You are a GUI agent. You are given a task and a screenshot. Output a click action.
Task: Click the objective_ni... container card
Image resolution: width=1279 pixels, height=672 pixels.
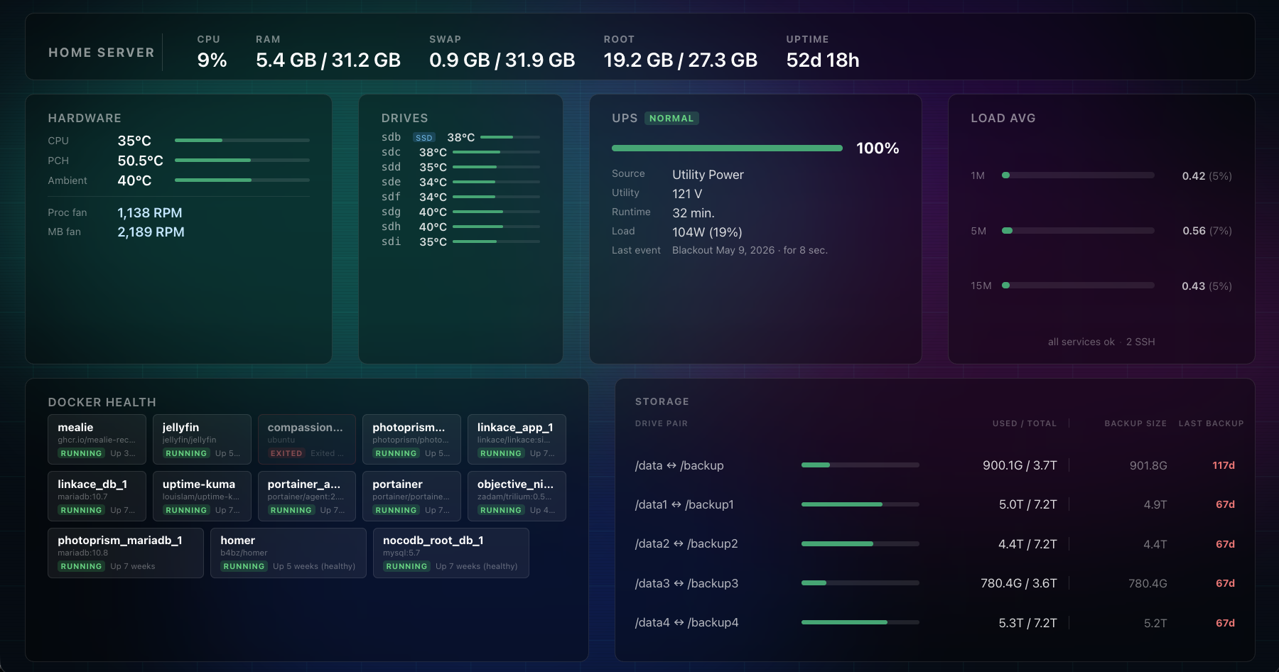[x=517, y=496]
